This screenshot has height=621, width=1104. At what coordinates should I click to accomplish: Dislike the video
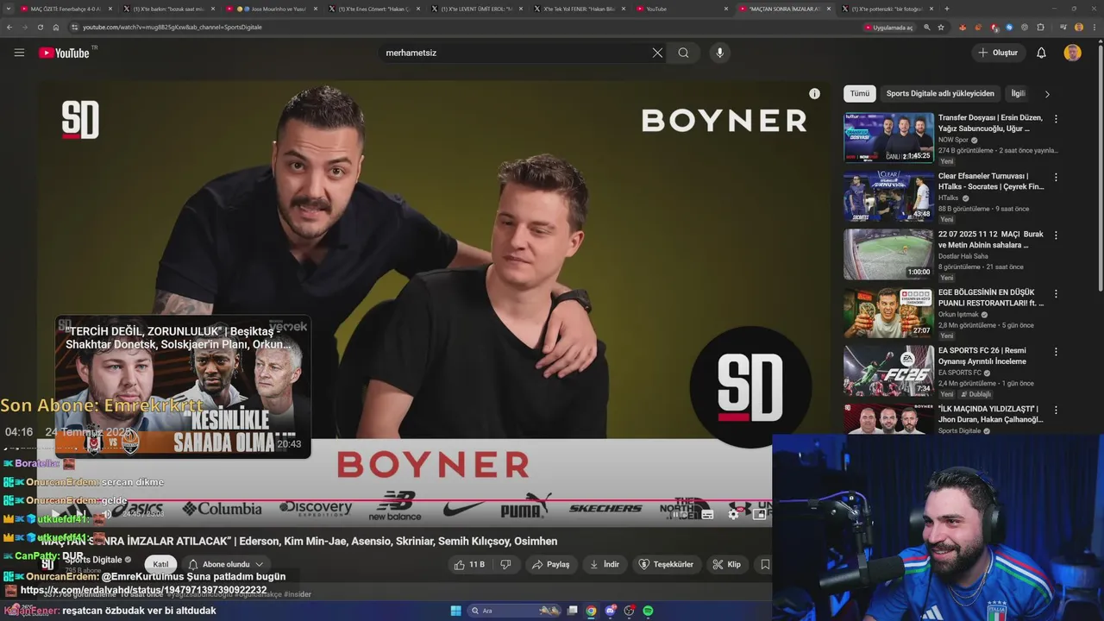pos(505,564)
